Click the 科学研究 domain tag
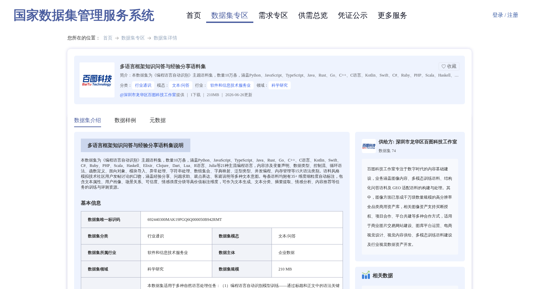Image resolution: width=539 pixels, height=289 pixels. [280, 85]
